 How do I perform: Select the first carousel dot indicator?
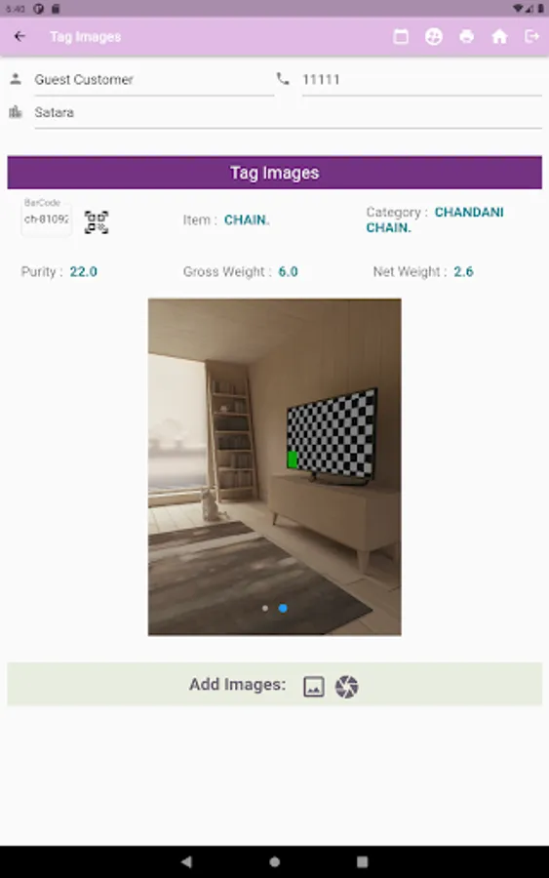point(264,608)
